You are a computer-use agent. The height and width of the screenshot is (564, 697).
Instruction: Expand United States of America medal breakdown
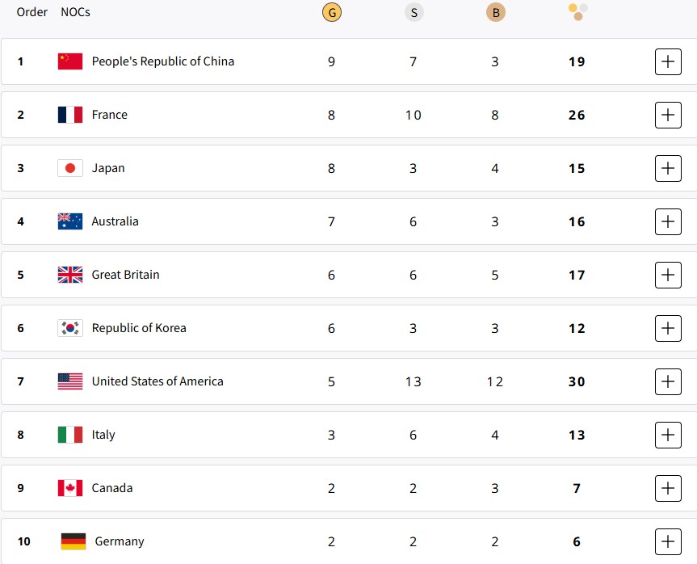tap(668, 381)
